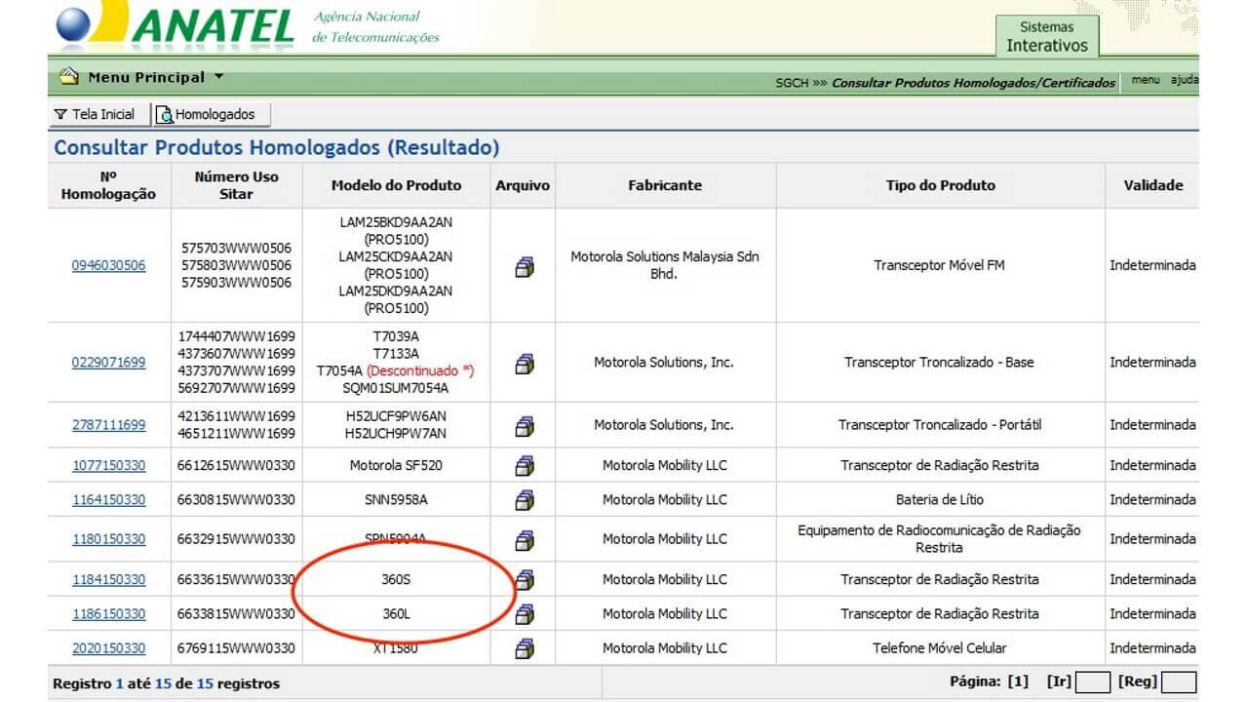
Task: Switch to Sistemas Interativos tab
Action: point(1046,36)
